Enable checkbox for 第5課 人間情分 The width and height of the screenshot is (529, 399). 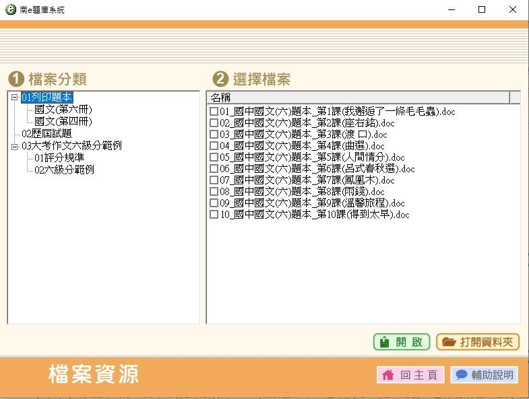pyautogui.click(x=214, y=157)
